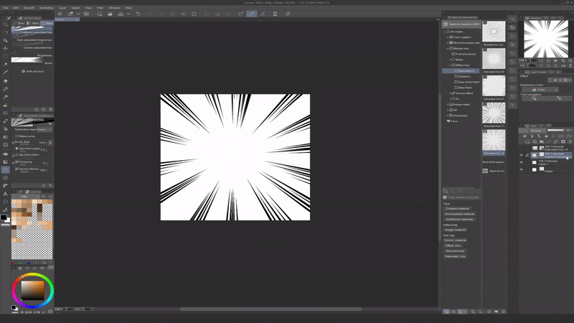Select the Eyedropper tool in toolbox
This screenshot has height=323, width=574.
(5, 72)
